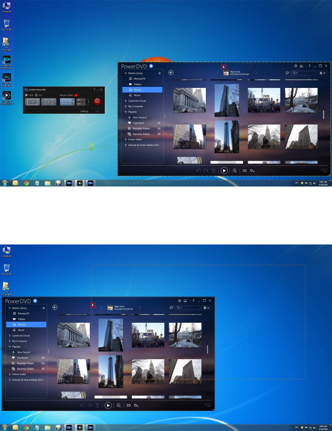Click the width field in Screen Recorder
332x431 pixels.
coord(81,100)
